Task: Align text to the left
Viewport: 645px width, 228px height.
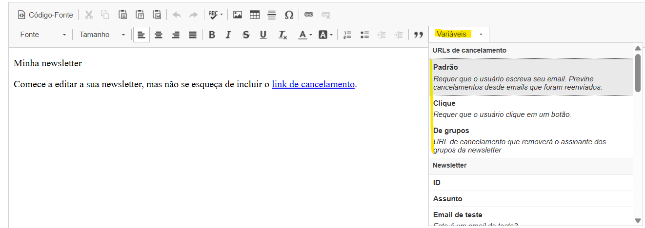Action: point(141,35)
